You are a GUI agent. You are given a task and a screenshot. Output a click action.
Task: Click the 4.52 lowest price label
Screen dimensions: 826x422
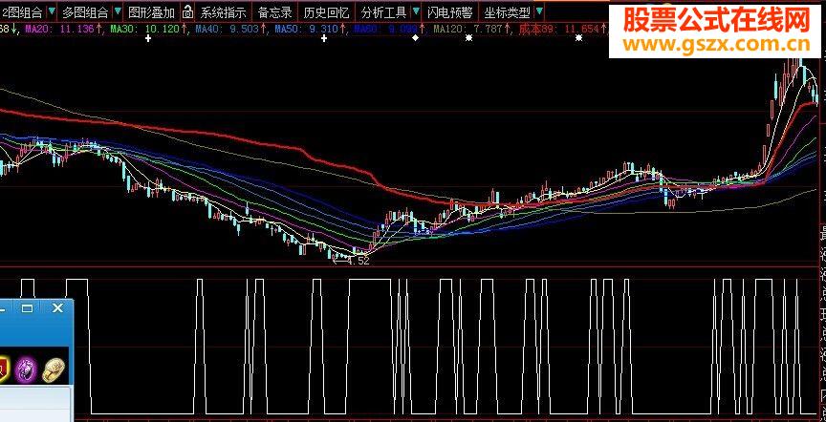point(359,261)
